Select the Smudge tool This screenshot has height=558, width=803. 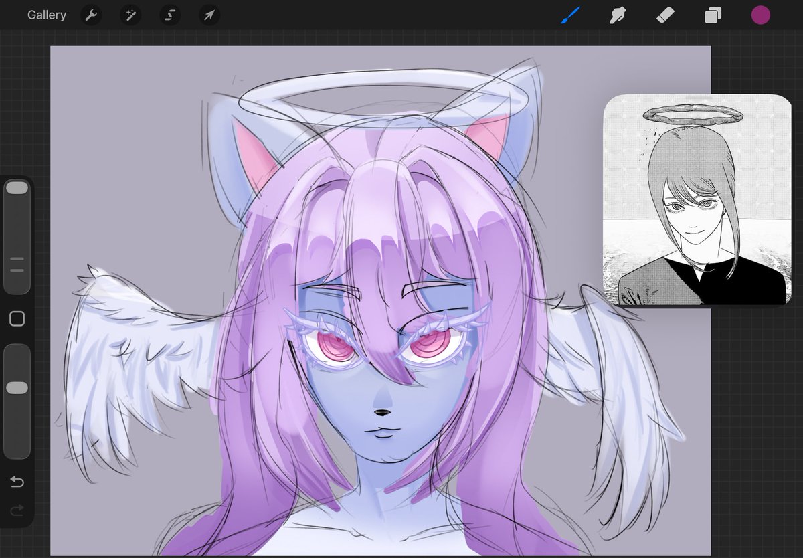(618, 15)
